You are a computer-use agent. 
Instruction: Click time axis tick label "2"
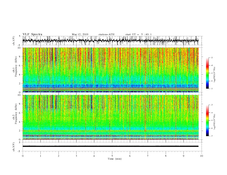pyautogui.click(x=58, y=156)
